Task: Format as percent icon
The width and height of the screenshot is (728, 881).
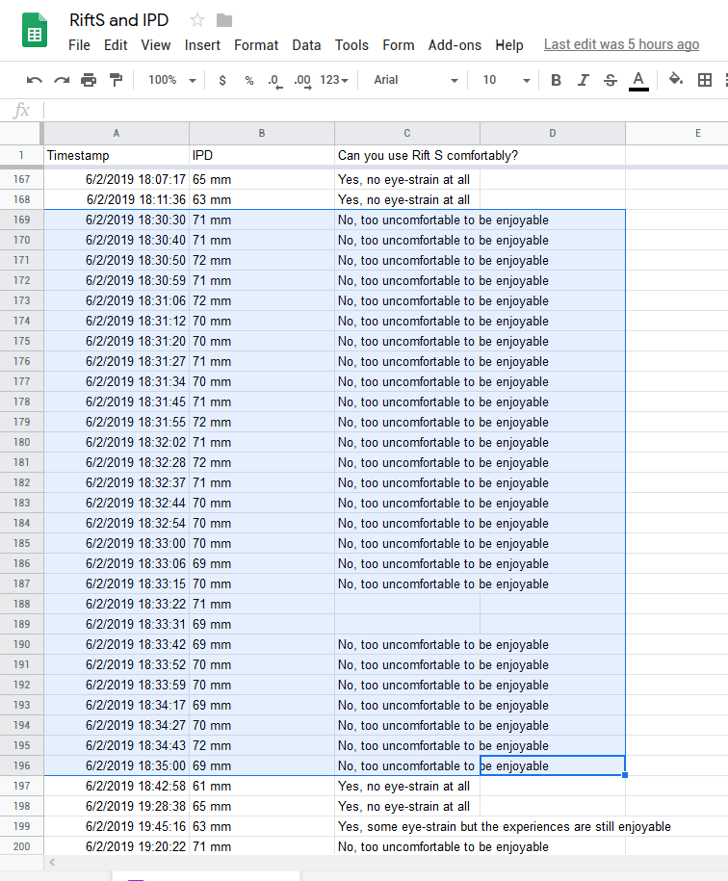Action: click(248, 80)
